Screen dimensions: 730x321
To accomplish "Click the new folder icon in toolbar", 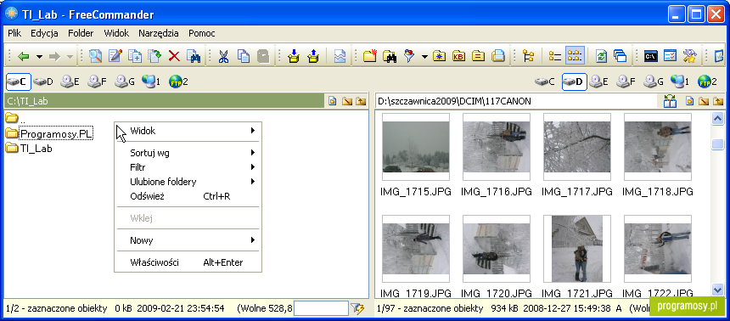I will pyautogui.click(x=369, y=56).
